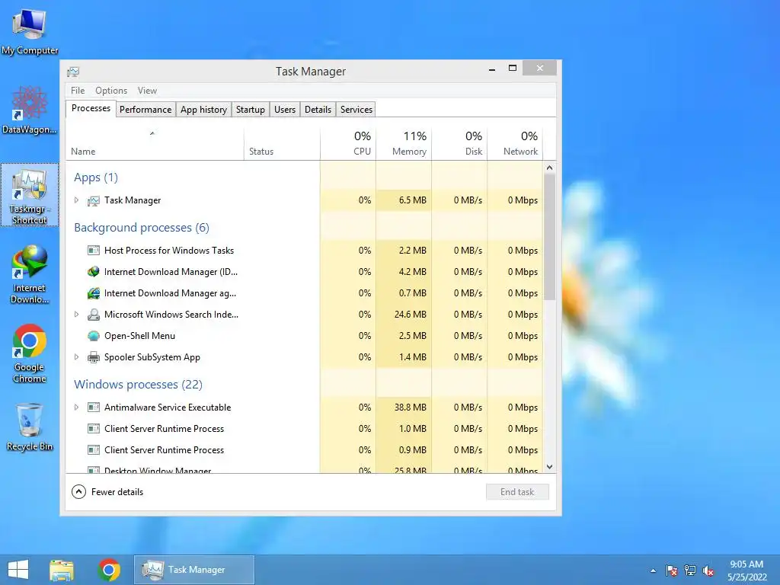Click icon of Client Server Runtime Process using 1.0 MB

point(93,429)
